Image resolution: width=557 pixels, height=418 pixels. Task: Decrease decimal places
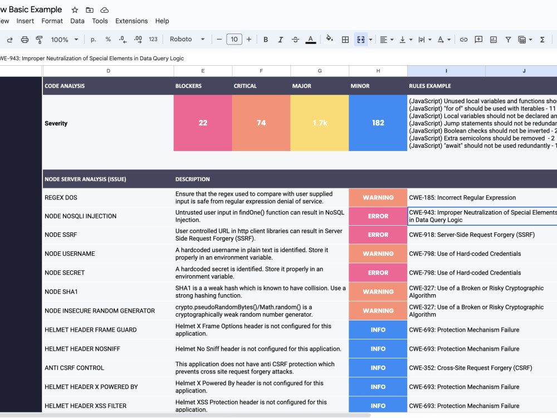pos(123,40)
